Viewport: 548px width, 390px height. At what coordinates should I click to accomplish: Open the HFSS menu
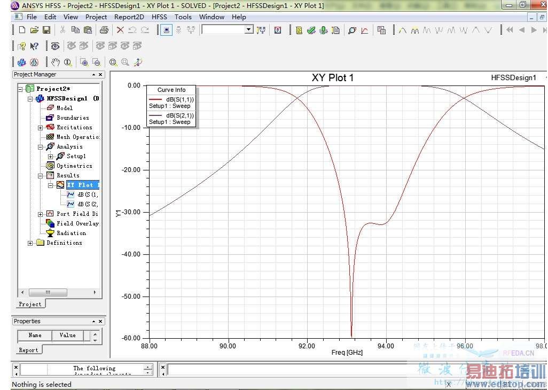[x=159, y=17]
